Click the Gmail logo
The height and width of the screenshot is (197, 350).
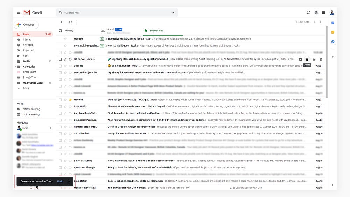(33, 13)
